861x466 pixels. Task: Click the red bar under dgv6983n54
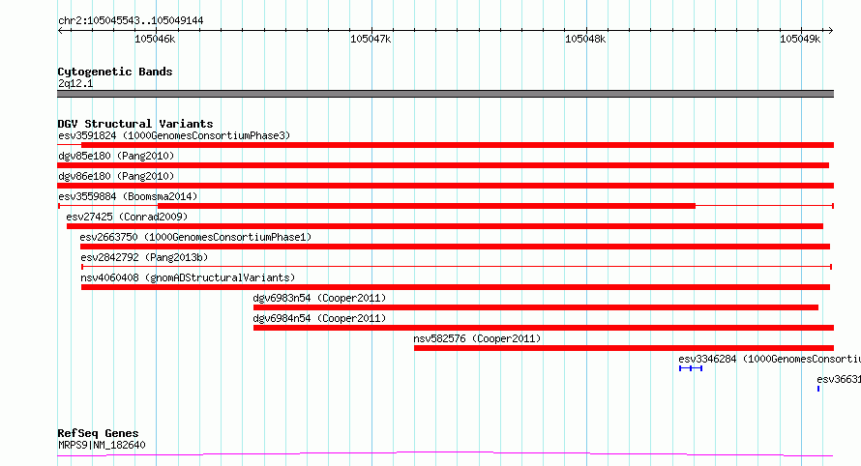coord(536,307)
